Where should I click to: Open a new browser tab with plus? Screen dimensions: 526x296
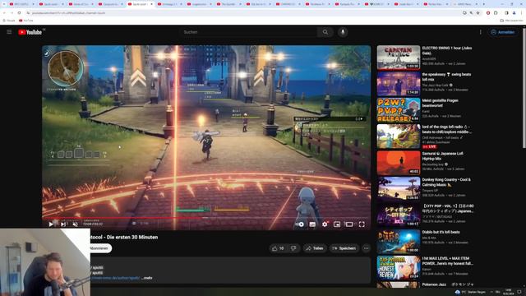click(x=484, y=4)
